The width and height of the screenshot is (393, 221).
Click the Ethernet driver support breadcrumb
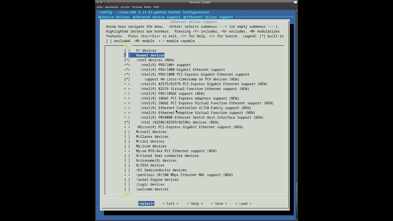pyautogui.click(x=210, y=17)
